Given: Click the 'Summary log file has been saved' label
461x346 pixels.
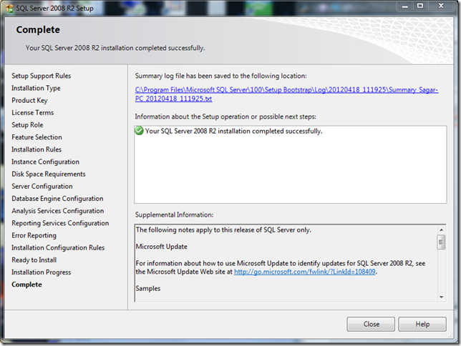Looking at the screenshot, I should tap(220, 76).
